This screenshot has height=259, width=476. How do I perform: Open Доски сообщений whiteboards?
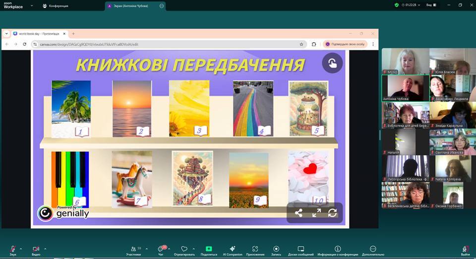(x=301, y=249)
